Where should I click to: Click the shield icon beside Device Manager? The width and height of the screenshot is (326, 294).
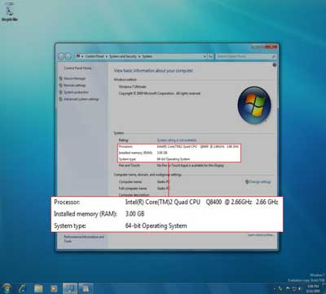61,78
